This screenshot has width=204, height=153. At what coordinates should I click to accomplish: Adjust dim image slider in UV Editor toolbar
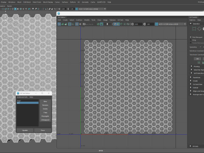(107, 24)
